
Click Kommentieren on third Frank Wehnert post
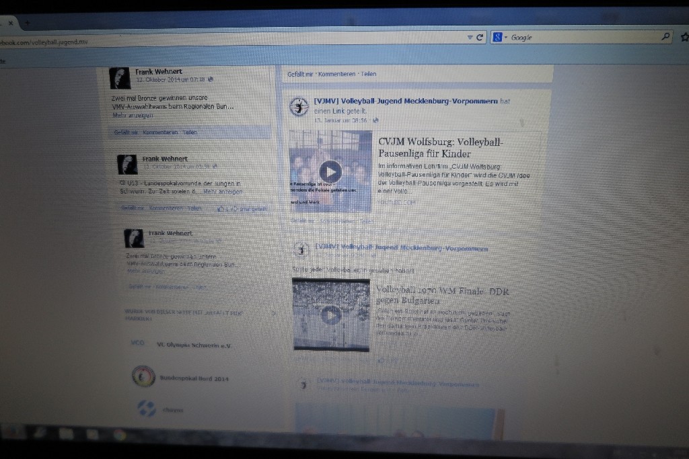(x=172, y=287)
